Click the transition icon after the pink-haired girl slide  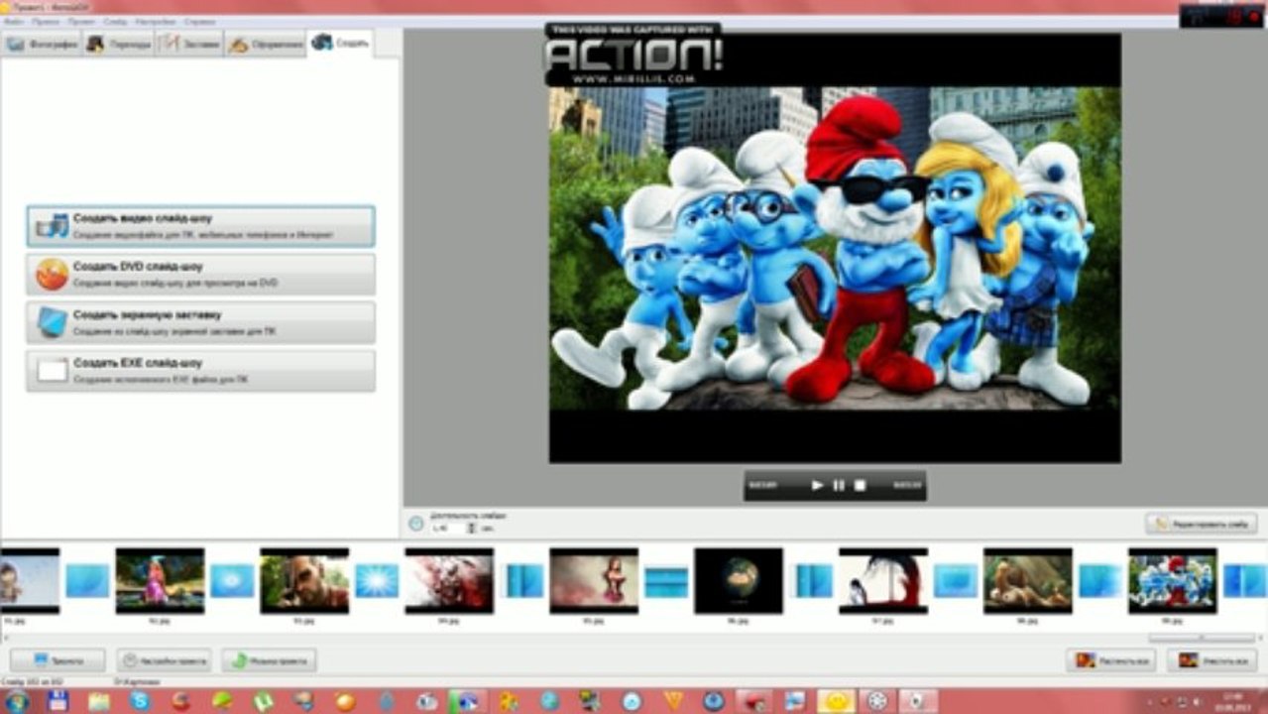point(232,580)
